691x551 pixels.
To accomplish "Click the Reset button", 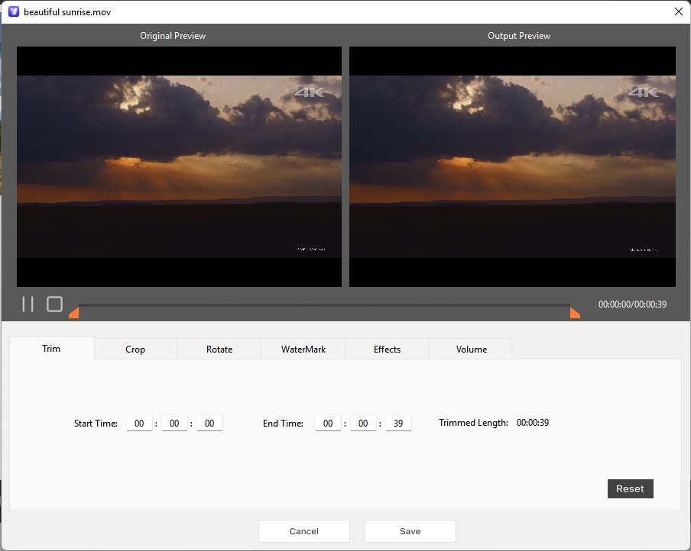I will point(630,488).
